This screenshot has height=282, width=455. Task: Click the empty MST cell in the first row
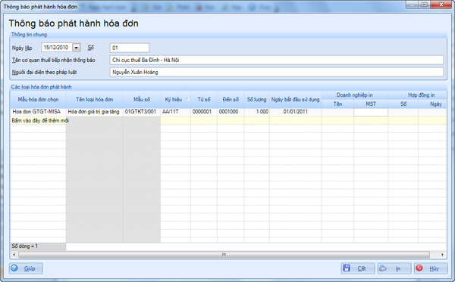[371, 112]
